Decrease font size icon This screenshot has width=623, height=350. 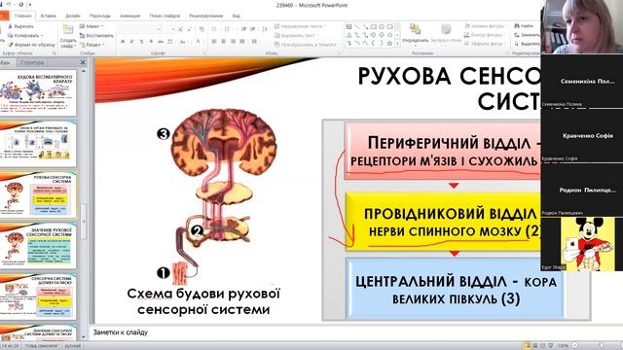coord(190,29)
